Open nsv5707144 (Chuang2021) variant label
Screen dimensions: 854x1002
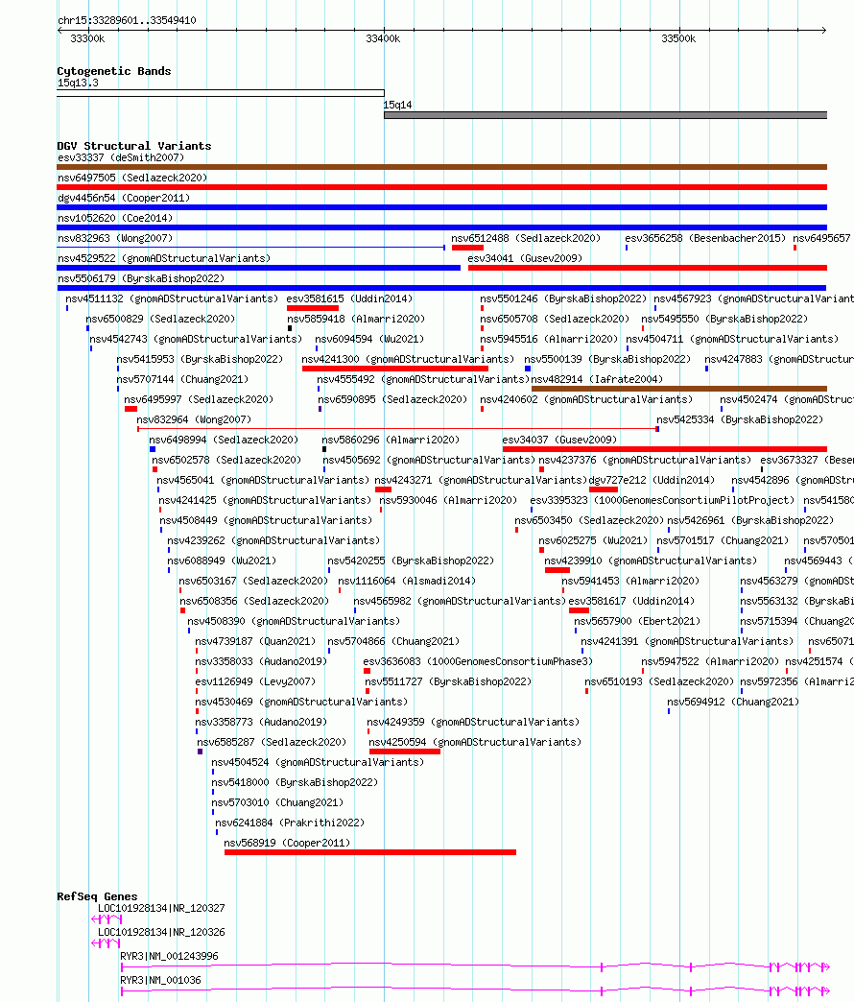click(x=182, y=379)
